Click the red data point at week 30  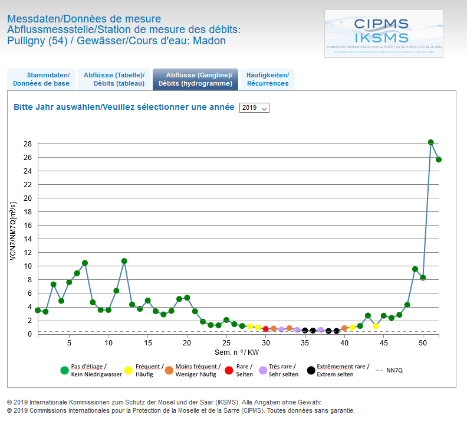[266, 329]
